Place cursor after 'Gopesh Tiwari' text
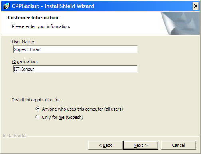 tap(41, 49)
